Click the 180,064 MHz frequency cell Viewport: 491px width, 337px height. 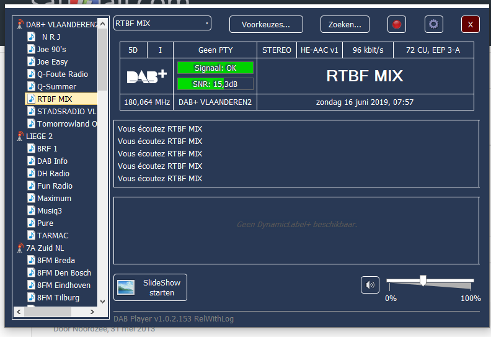tap(147, 102)
